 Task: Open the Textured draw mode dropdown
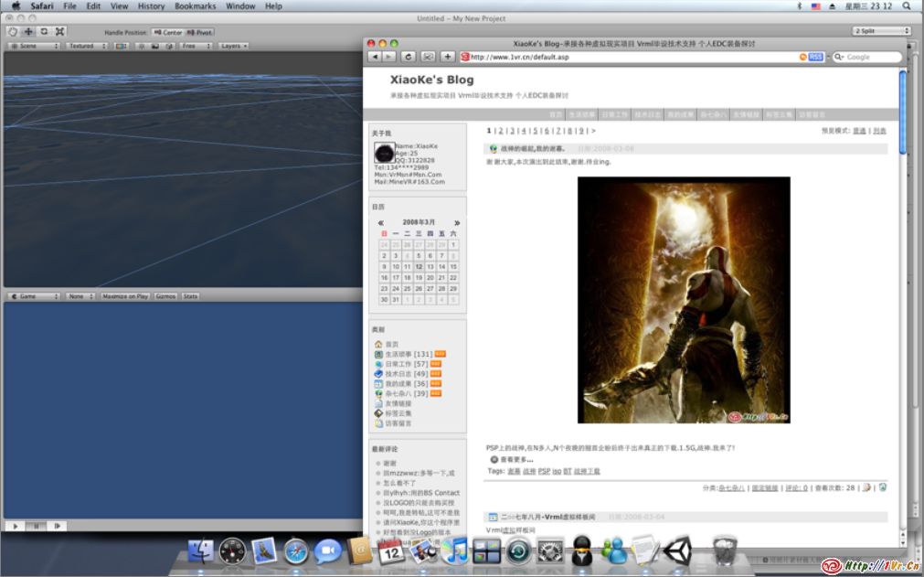pos(83,46)
